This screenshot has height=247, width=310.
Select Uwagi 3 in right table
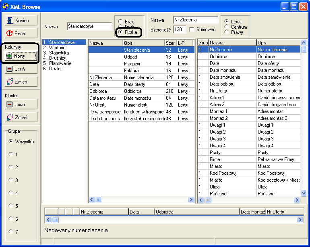click(249, 139)
